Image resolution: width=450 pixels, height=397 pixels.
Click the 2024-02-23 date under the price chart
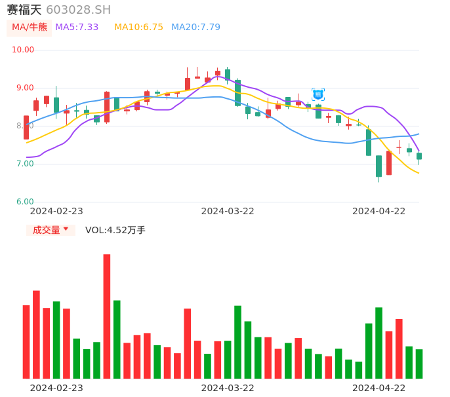tap(56, 211)
